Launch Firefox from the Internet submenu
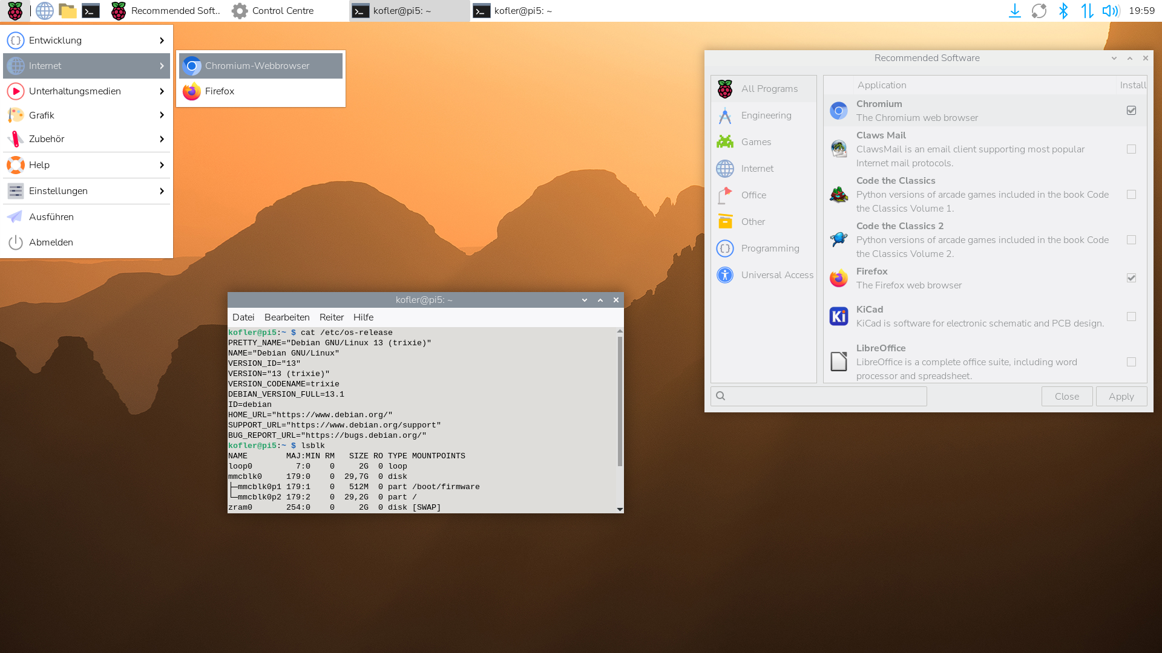This screenshot has height=653, width=1162. click(x=219, y=91)
